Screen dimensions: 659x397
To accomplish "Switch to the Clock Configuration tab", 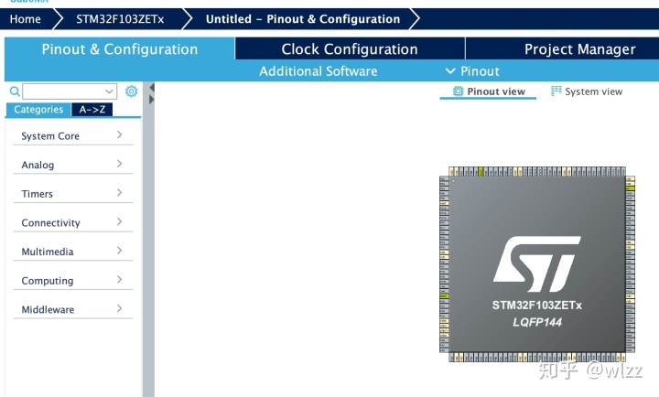I will (350, 48).
